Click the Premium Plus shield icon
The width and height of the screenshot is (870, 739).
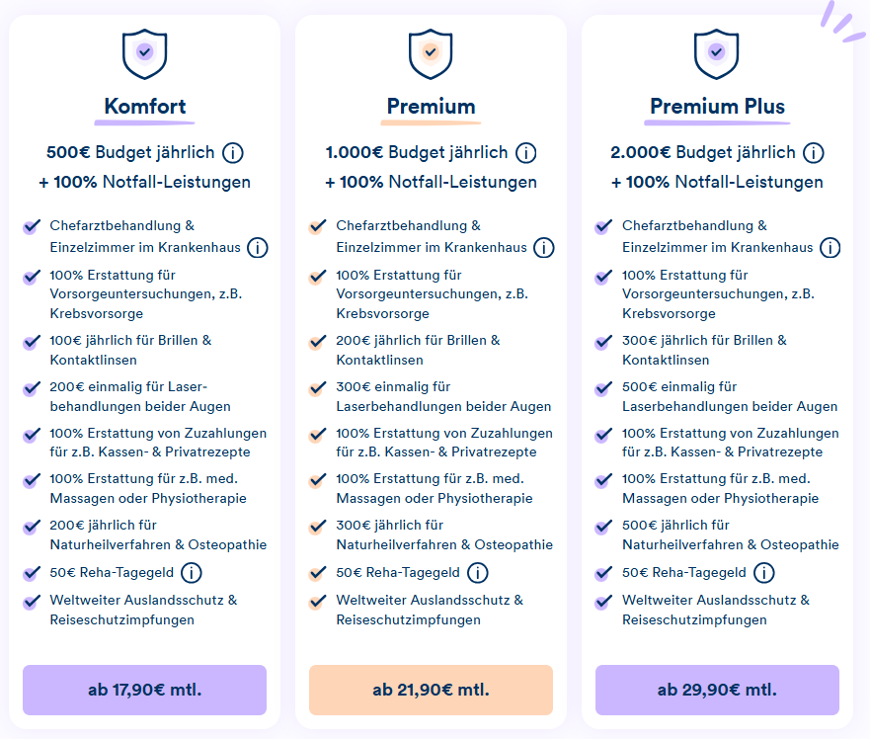point(716,54)
